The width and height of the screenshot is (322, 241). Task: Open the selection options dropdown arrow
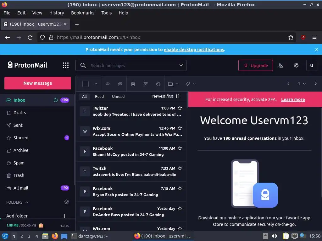coord(96,84)
